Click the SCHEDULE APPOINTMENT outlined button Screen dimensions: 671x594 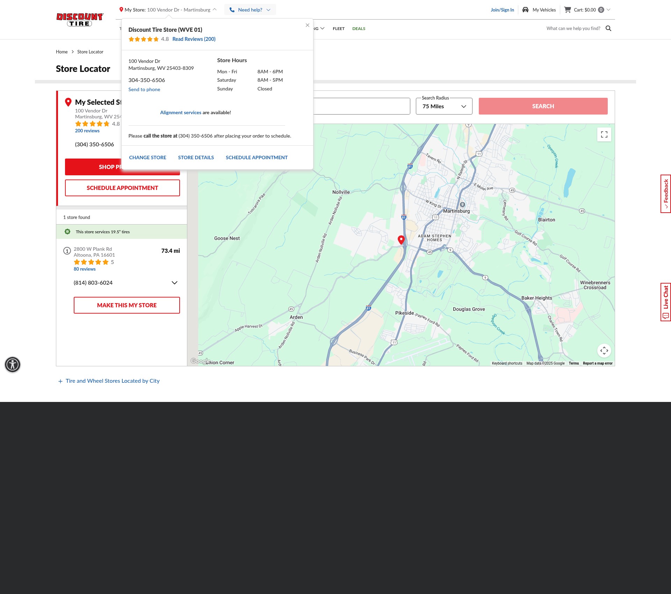point(122,188)
